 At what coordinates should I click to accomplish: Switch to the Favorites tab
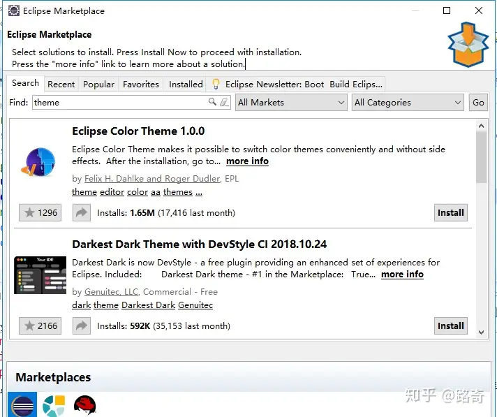tap(141, 85)
